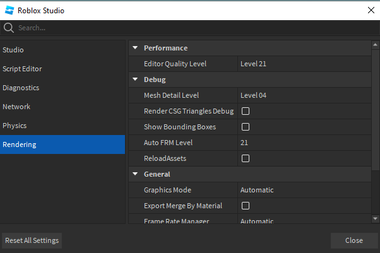Select the Auto FRM Level label
The image size is (380, 253).
coord(168,143)
